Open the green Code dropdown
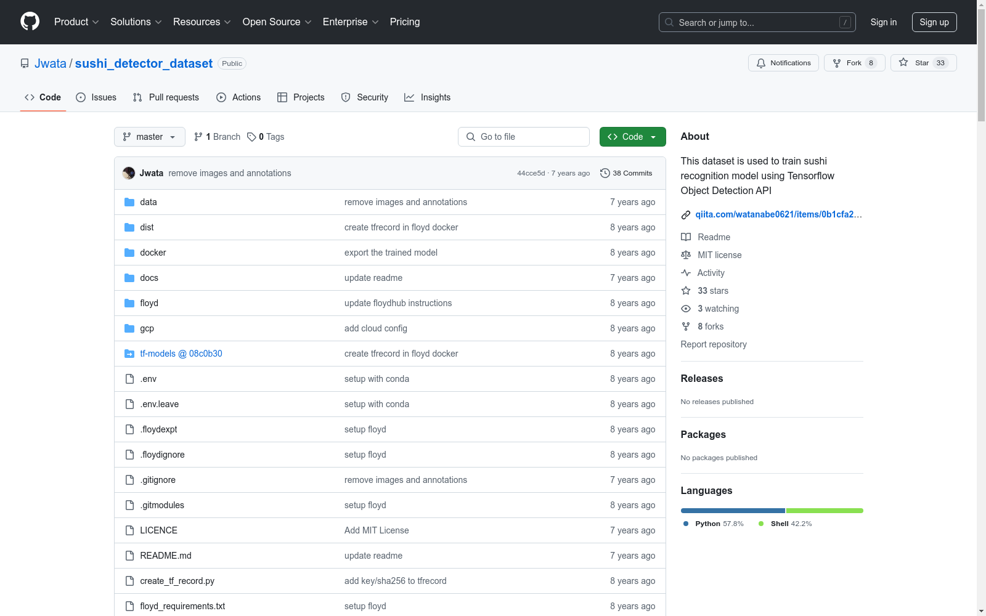The width and height of the screenshot is (986, 616). (632, 137)
